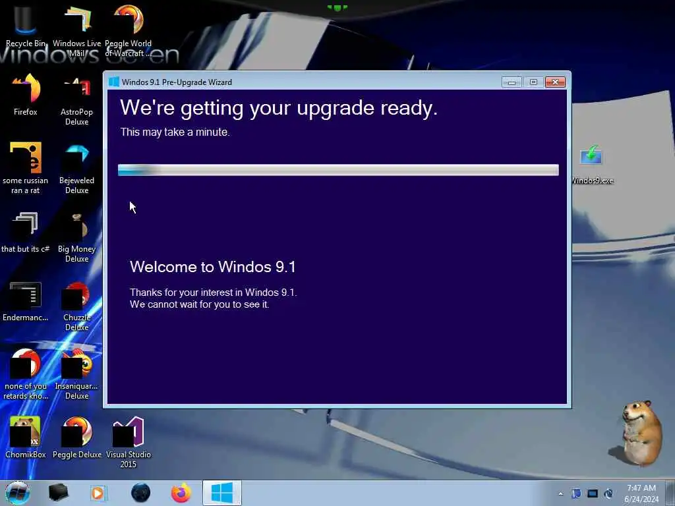Image resolution: width=675 pixels, height=506 pixels.
Task: Select Peggle World of Warcraft desktop icon
Action: point(129,30)
